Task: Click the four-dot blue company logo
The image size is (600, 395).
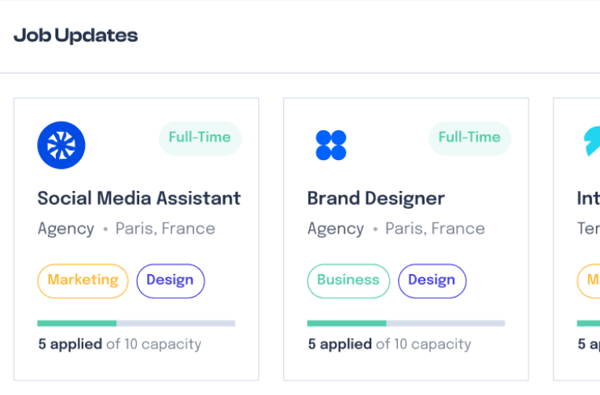Action: (x=331, y=145)
